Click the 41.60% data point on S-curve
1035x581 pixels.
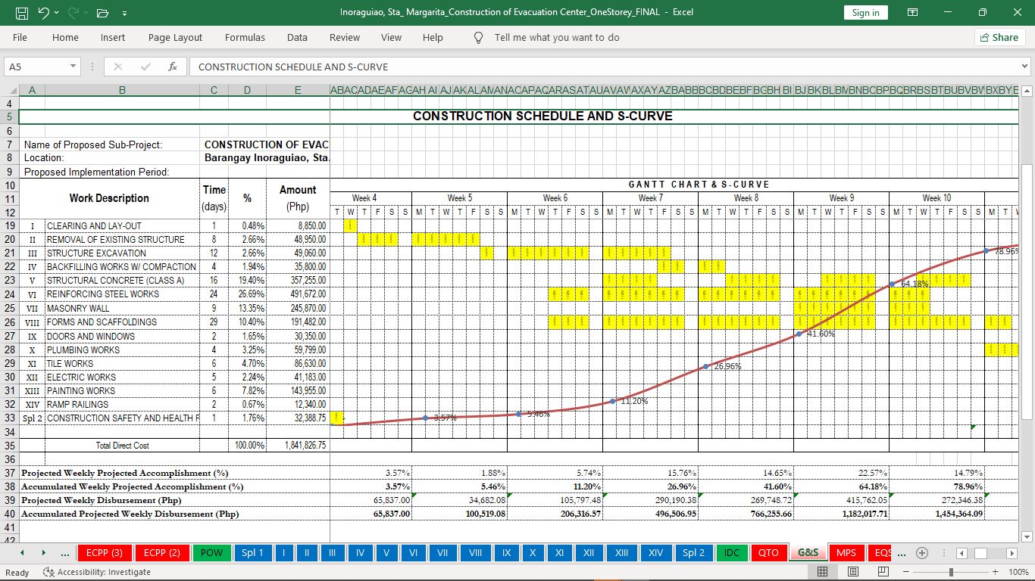point(799,334)
